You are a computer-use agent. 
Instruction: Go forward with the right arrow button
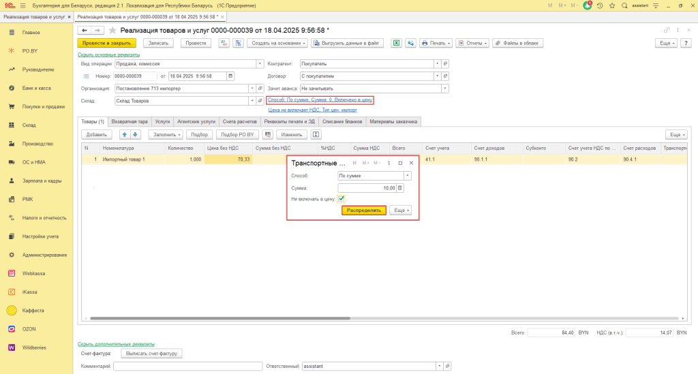97,30
